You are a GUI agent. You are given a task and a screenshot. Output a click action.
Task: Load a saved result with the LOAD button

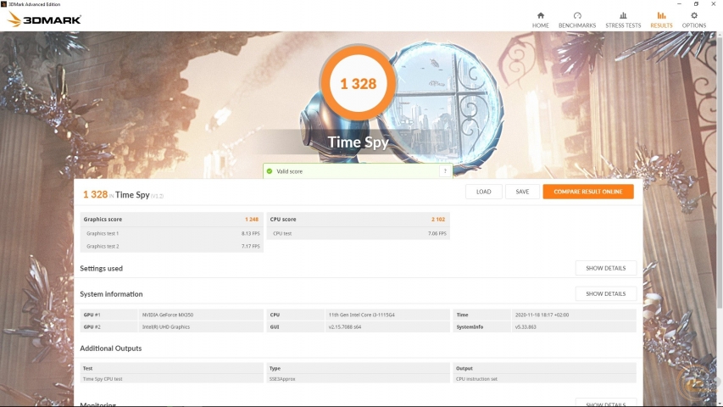[484, 192]
